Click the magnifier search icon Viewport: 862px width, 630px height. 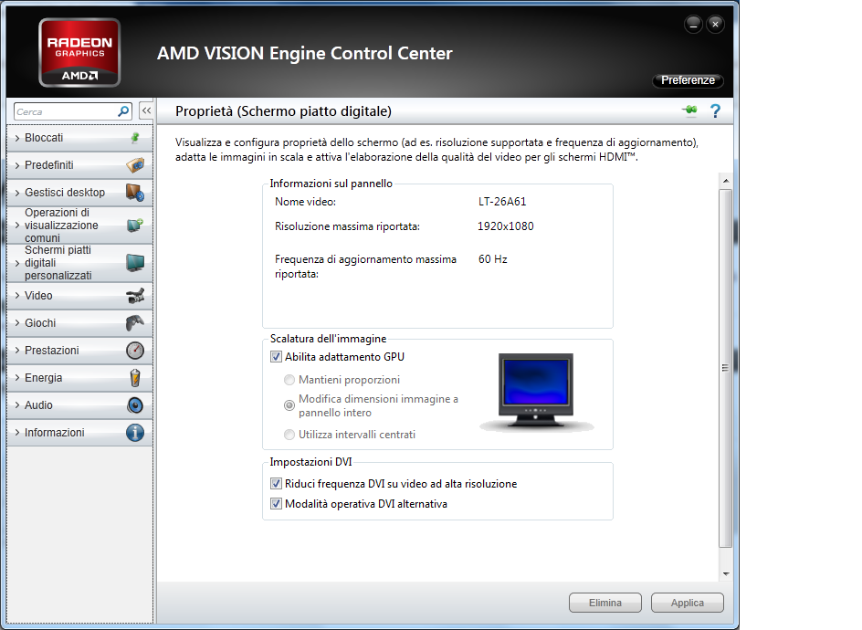pyautogui.click(x=123, y=111)
